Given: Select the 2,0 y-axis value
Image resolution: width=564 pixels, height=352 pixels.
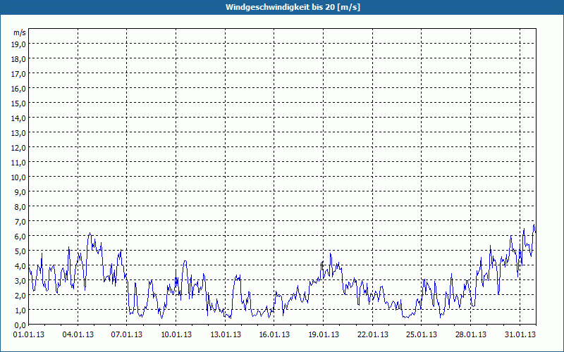Looking at the screenshot, I should tap(21, 295).
